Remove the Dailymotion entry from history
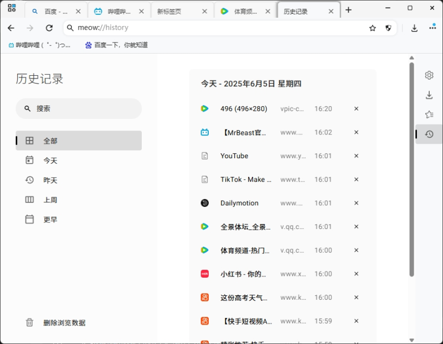This screenshot has width=443, height=344. tap(356, 203)
